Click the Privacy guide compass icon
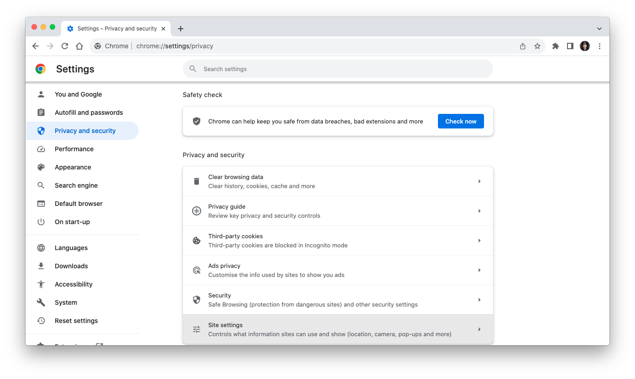 [x=196, y=210]
